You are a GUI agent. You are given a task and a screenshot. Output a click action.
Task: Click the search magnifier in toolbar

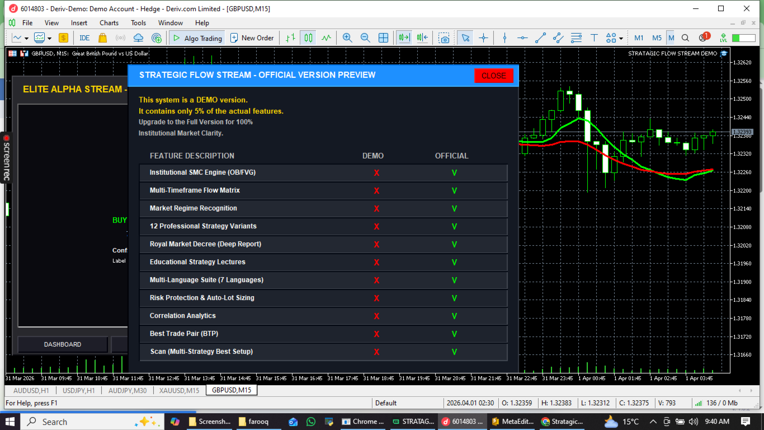coord(686,38)
